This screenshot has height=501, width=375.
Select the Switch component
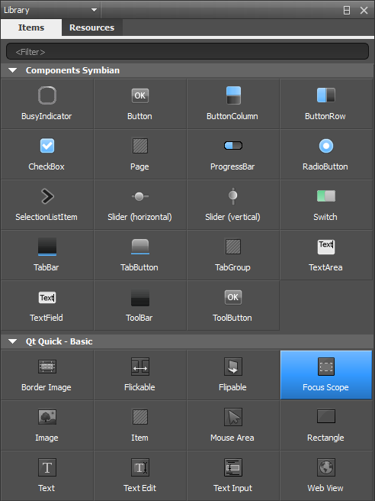click(326, 205)
